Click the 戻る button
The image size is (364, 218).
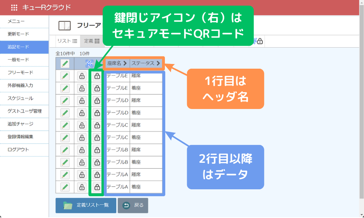coord(133,206)
